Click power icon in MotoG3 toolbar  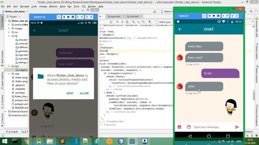point(236,16)
